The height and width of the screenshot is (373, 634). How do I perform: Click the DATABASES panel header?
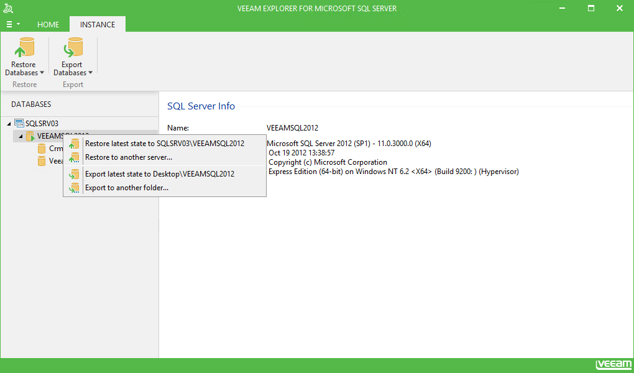[31, 104]
